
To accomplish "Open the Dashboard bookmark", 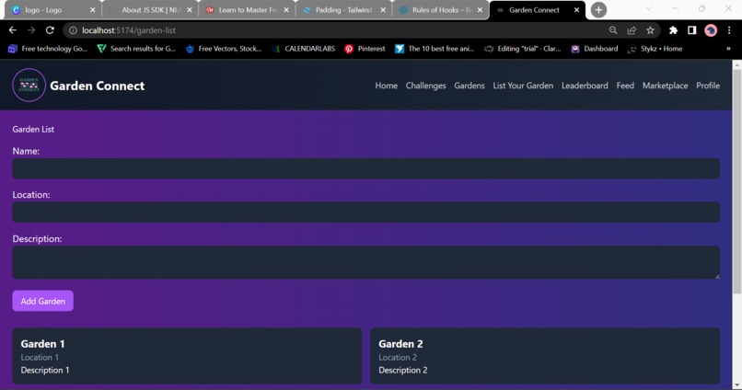I will tap(595, 49).
